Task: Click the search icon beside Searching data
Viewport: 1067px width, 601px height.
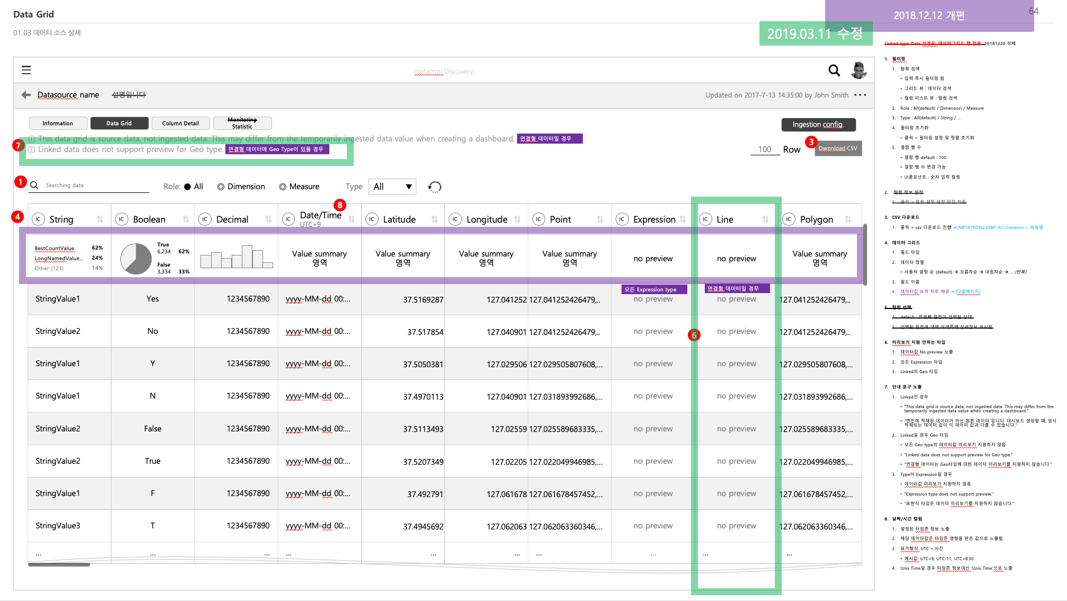Action: (34, 185)
